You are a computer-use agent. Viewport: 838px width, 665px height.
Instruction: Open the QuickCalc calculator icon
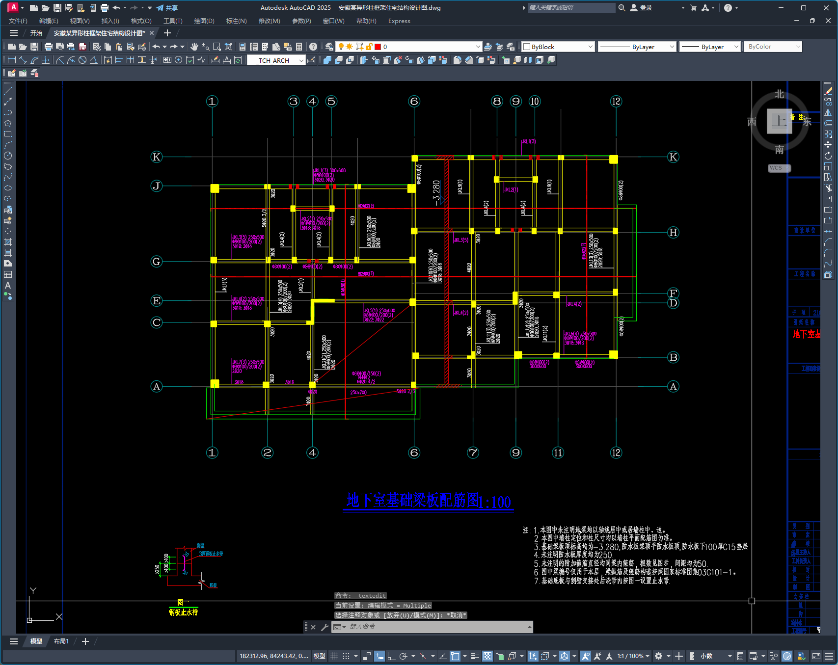(x=299, y=47)
